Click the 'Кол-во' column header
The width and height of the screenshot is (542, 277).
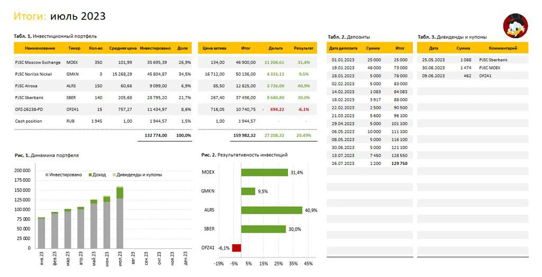[96, 48]
